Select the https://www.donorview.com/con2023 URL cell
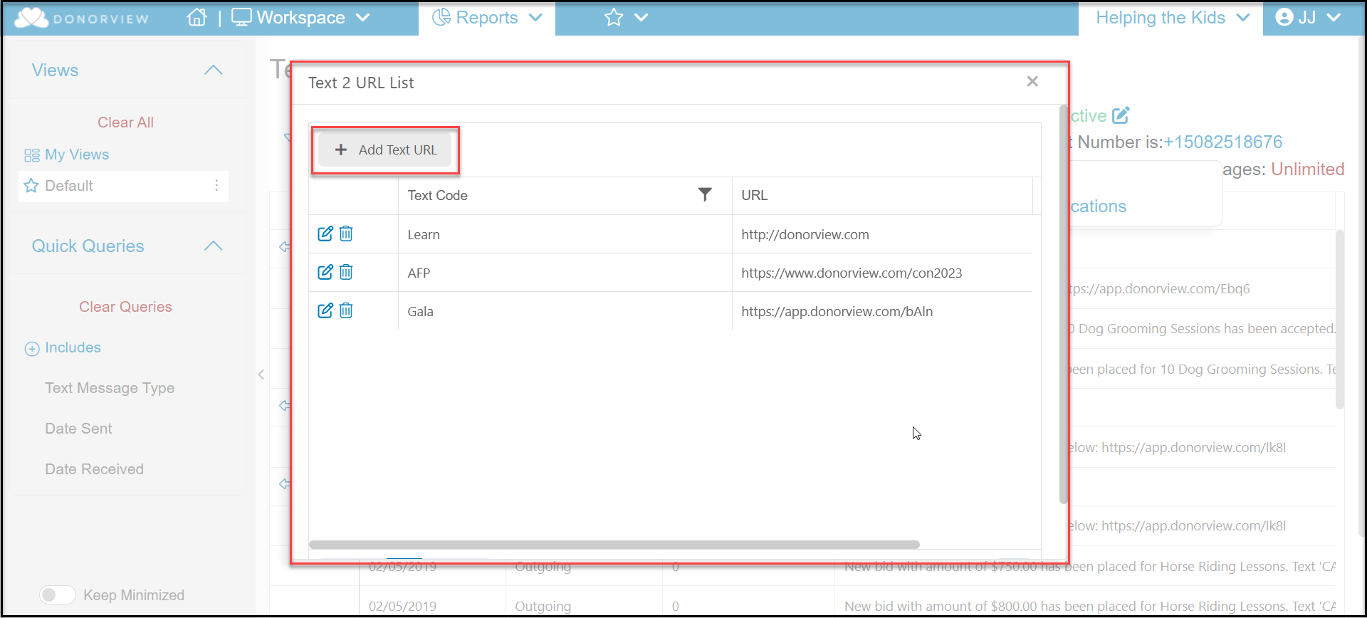This screenshot has height=618, width=1367. point(882,273)
